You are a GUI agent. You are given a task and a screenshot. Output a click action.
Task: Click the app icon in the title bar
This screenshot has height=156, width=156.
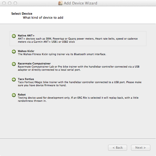[x=60, y=3]
